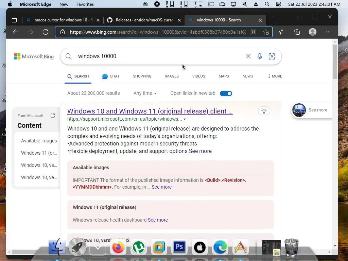This screenshot has height=261, width=348.
Task: Open the Trash in the dock
Action: [291, 247]
